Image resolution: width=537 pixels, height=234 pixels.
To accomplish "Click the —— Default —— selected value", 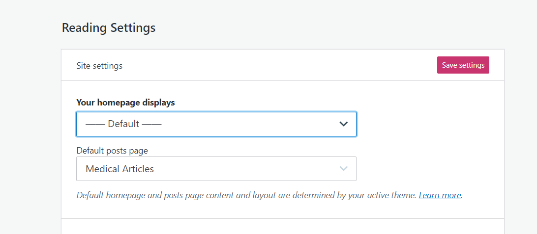I will pyautogui.click(x=123, y=124).
